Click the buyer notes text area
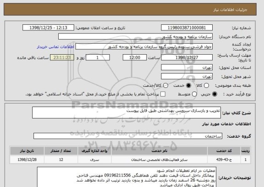The image size is (264, 187). pos(126,177)
